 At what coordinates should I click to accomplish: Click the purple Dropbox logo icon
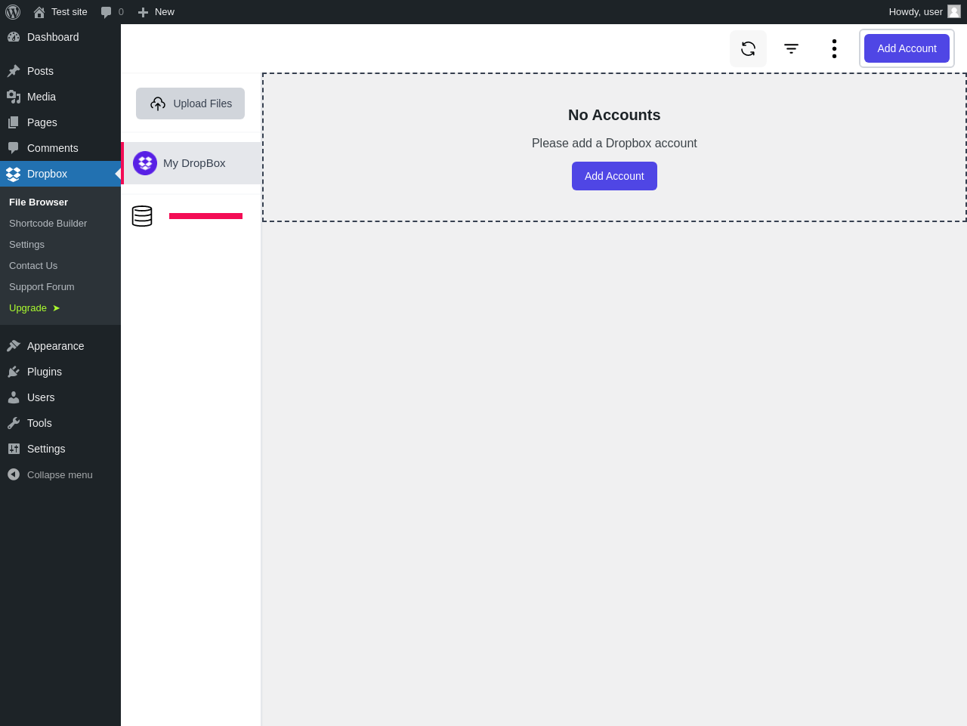point(145,163)
